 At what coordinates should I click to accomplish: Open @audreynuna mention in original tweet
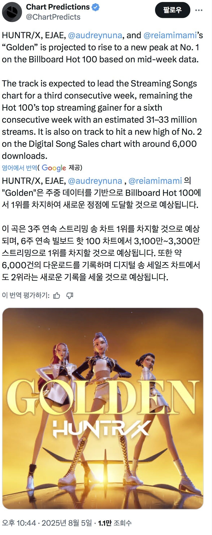95,35
